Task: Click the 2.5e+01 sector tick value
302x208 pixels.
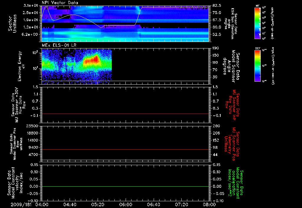Action: click(31, 13)
